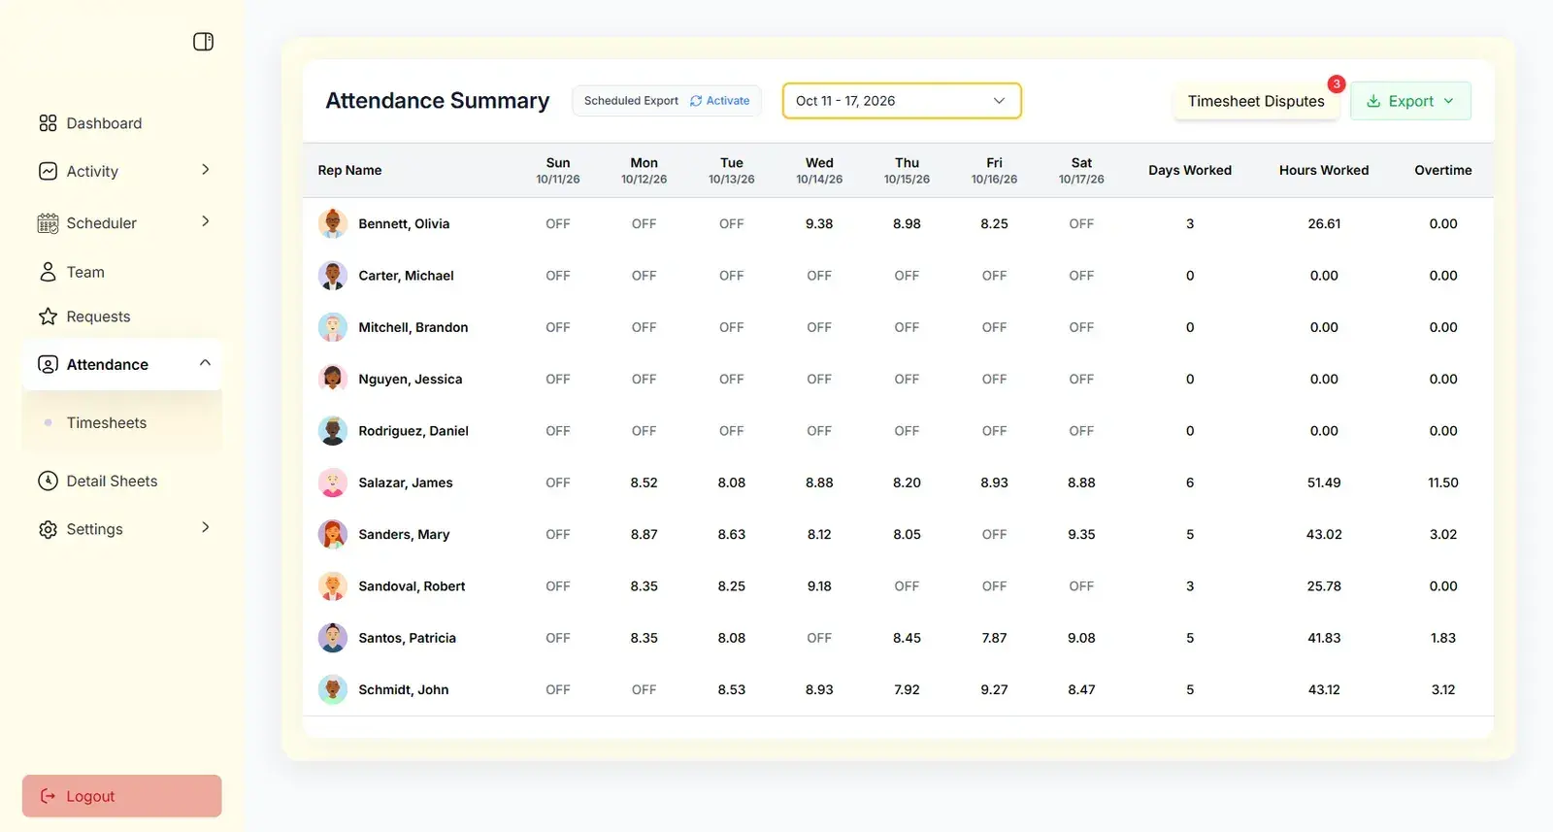Click John Schmidt's avatar

point(333,689)
